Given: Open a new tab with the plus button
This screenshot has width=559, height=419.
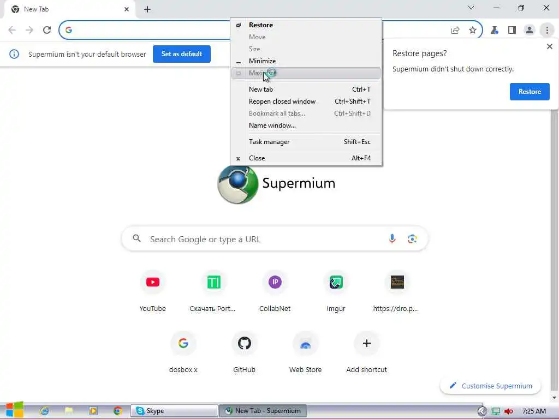Looking at the screenshot, I should (x=147, y=9).
